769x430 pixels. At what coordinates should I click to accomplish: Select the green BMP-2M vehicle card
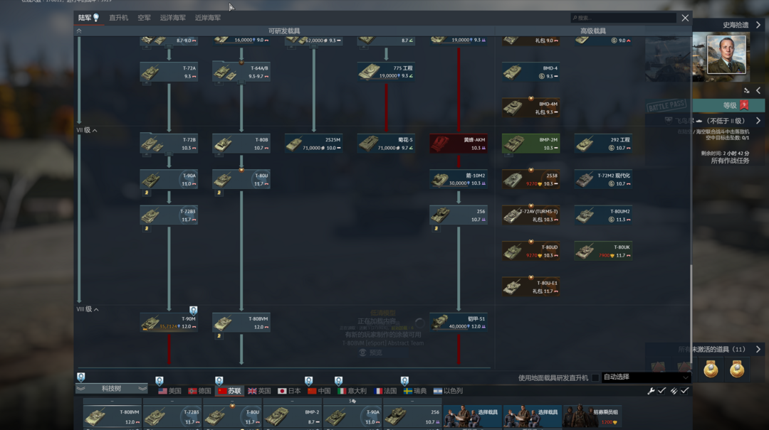(x=530, y=144)
